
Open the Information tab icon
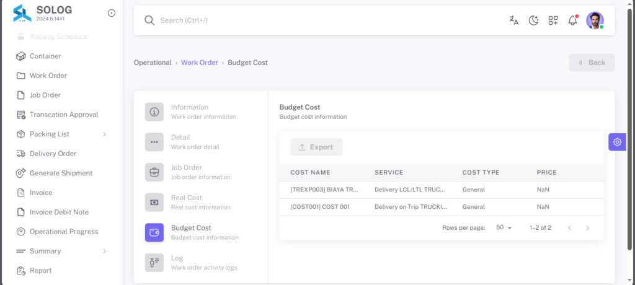click(x=154, y=112)
